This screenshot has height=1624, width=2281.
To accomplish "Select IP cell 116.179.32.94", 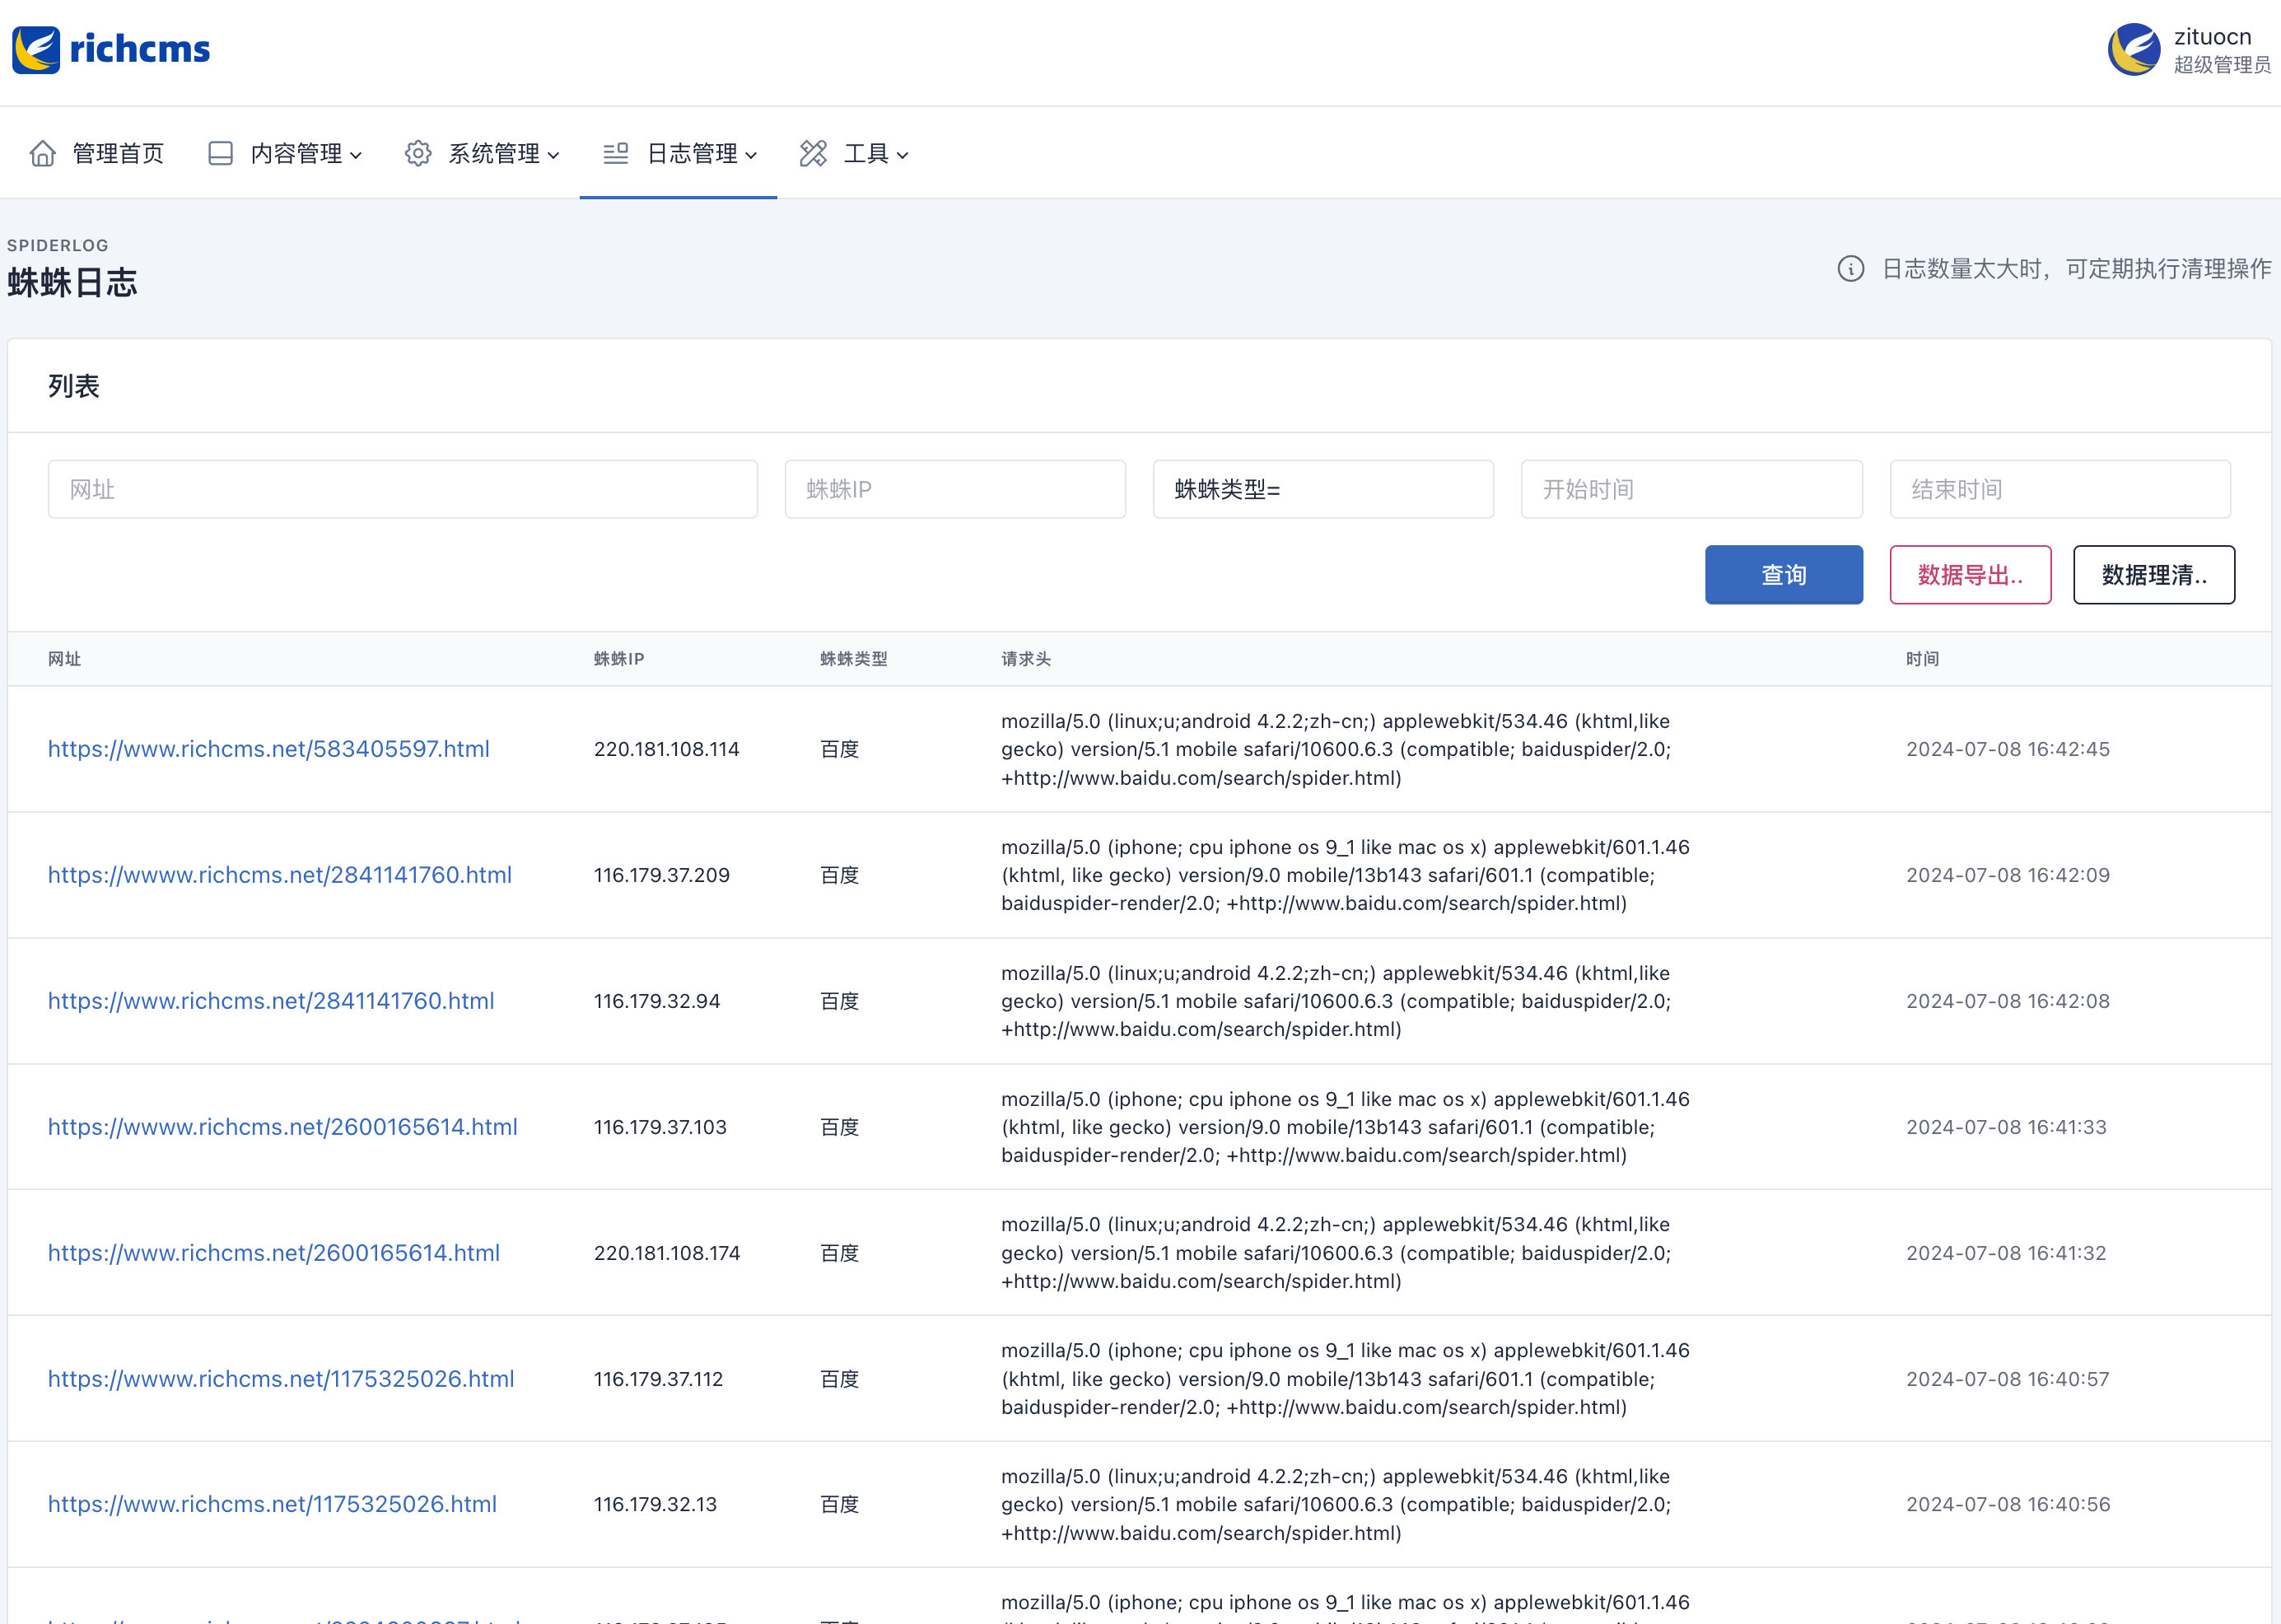I will coord(657,1001).
